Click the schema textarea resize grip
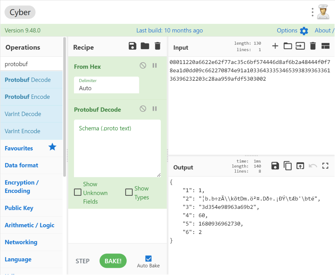Viewport: 335px width, 275px height. (159, 175)
